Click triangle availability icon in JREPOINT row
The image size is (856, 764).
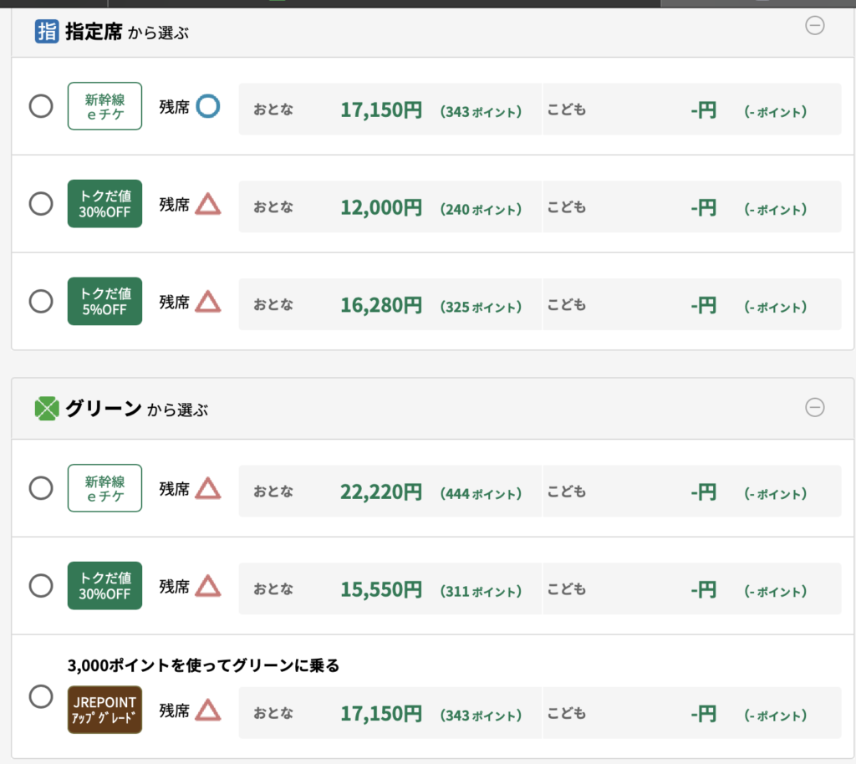point(208,710)
